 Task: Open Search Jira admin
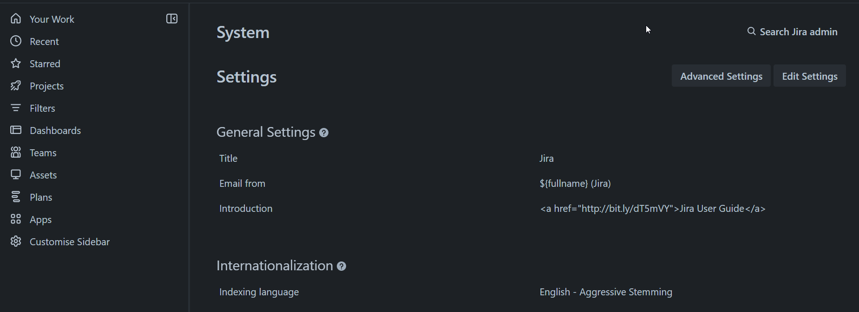click(x=798, y=32)
